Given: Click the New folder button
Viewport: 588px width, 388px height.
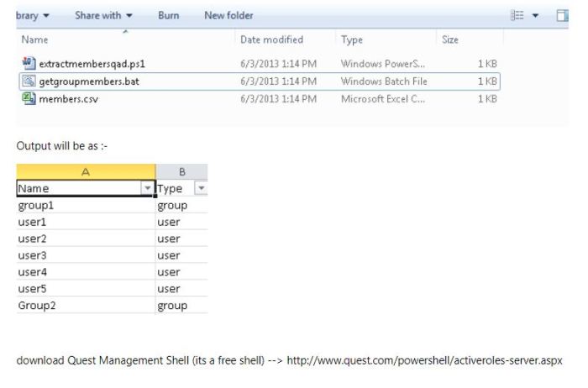Looking at the screenshot, I should tap(228, 16).
